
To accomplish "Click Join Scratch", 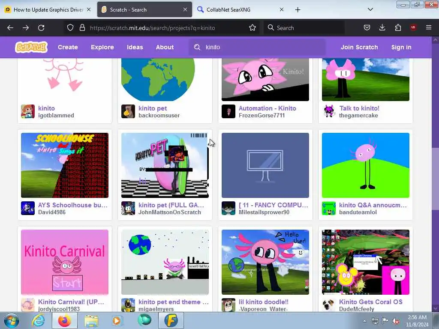I will coord(359,47).
